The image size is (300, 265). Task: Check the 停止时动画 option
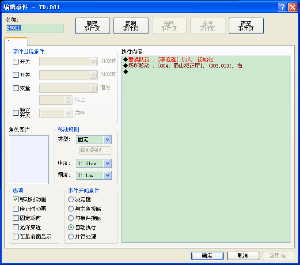(x=15, y=208)
